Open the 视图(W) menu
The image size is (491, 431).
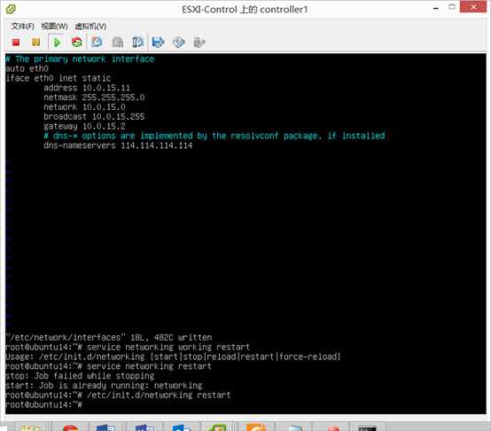coord(54,26)
